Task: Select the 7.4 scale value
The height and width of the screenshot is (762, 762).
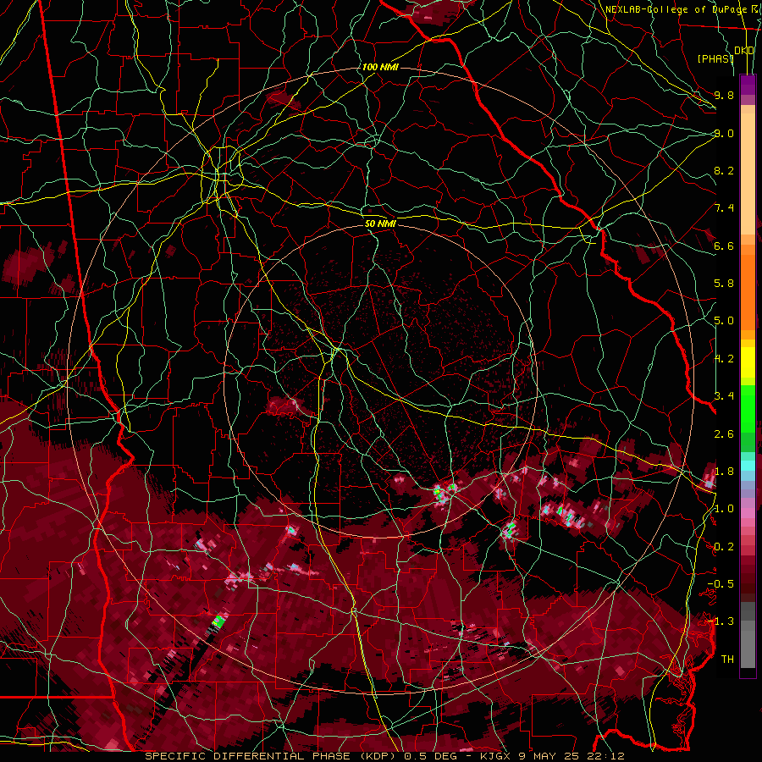Action: 724,208
